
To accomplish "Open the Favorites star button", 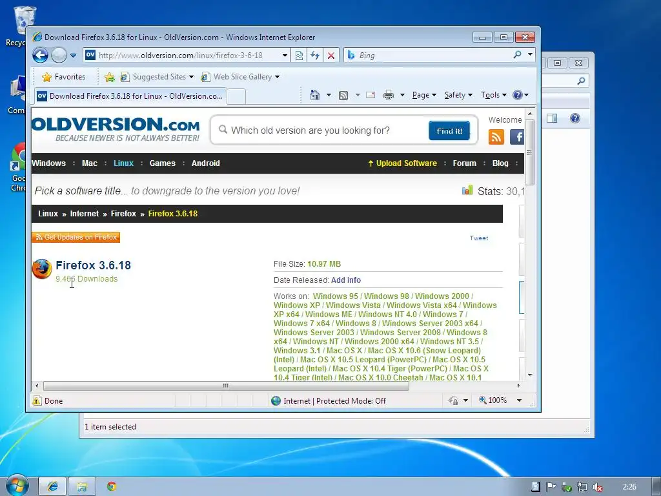I will click(x=64, y=77).
